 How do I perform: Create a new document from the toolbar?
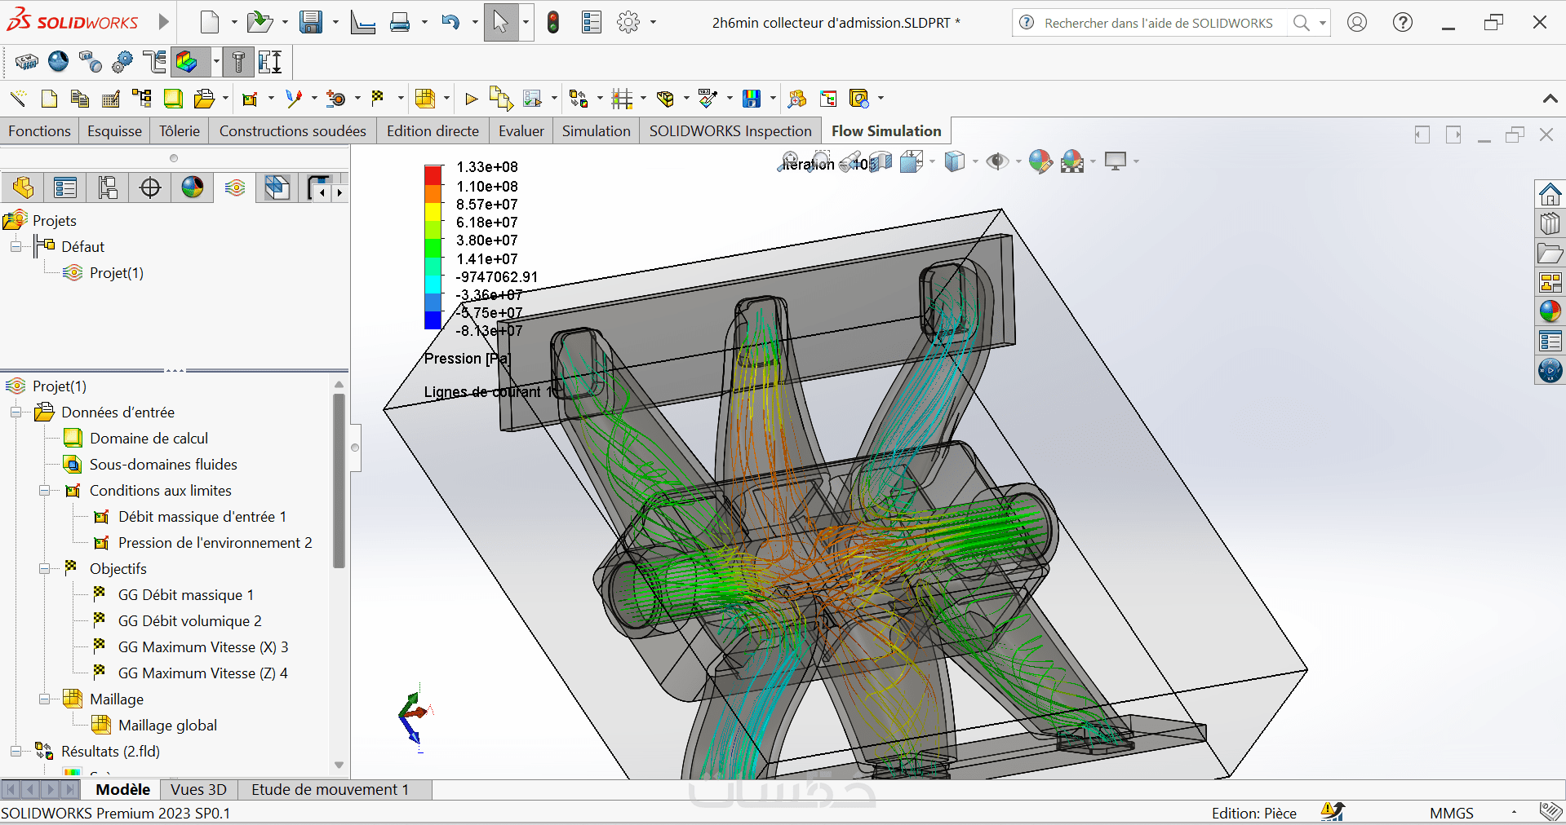click(210, 22)
